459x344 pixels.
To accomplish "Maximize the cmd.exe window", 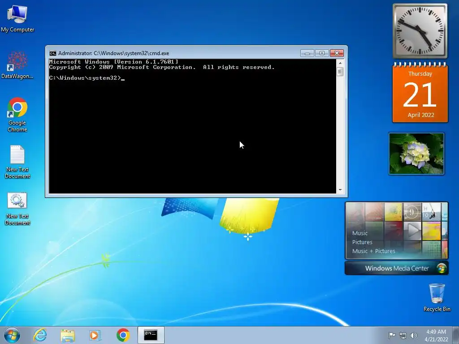I will (322, 53).
